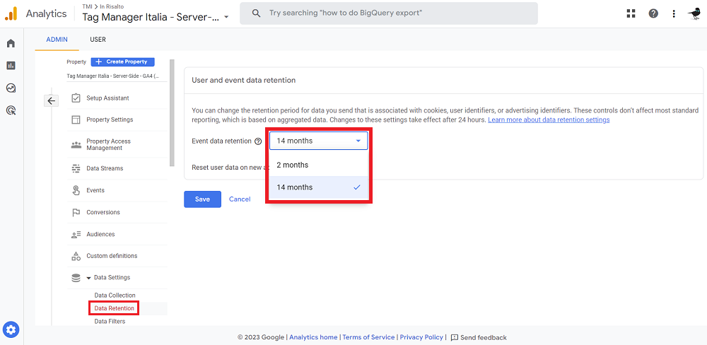Click the search magnifier icon
The image size is (707, 345).
pyautogui.click(x=256, y=13)
